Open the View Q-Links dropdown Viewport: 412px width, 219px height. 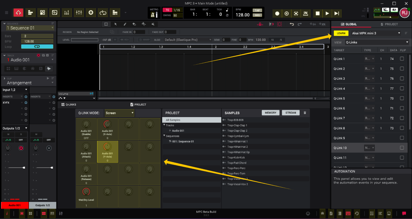coord(376,42)
